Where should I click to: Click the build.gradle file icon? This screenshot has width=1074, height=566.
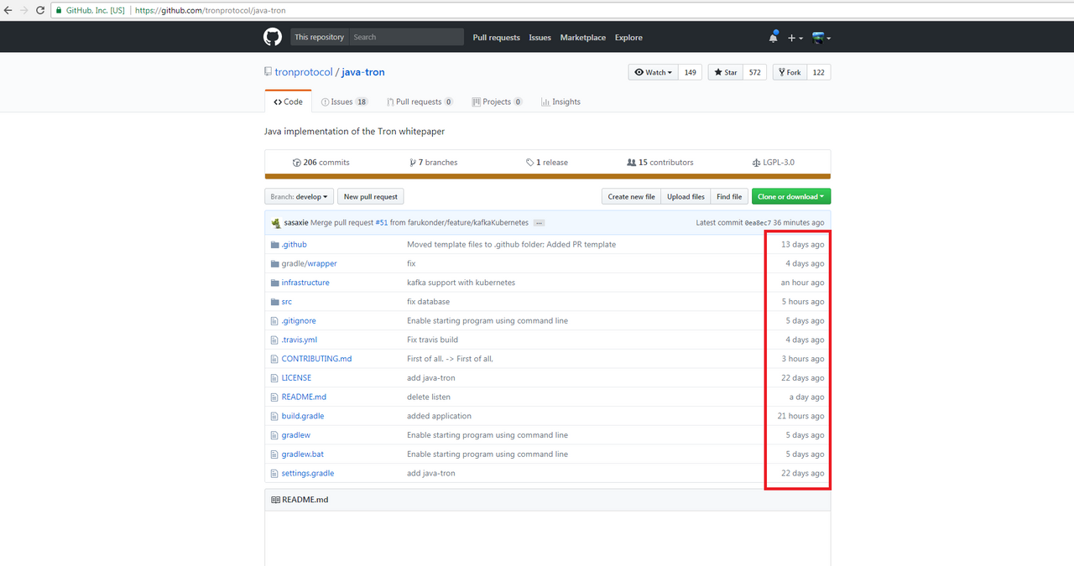click(x=274, y=416)
